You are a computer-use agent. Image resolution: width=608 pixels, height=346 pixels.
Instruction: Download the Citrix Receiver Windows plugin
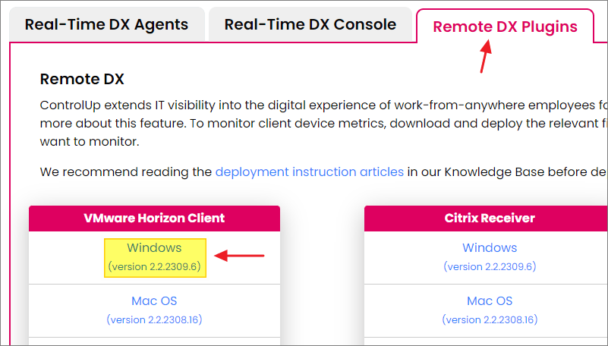490,248
